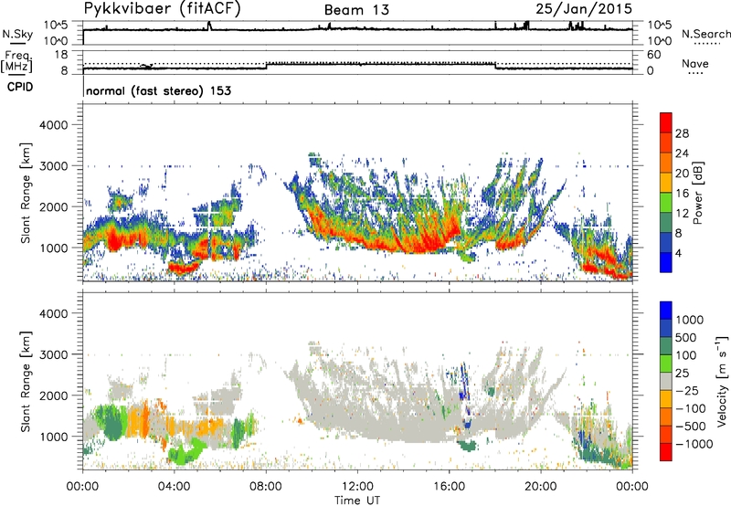731x506 pixels.
Task: Click the grey -25 to 25 velocity colorbar segment
Action: [x=666, y=381]
